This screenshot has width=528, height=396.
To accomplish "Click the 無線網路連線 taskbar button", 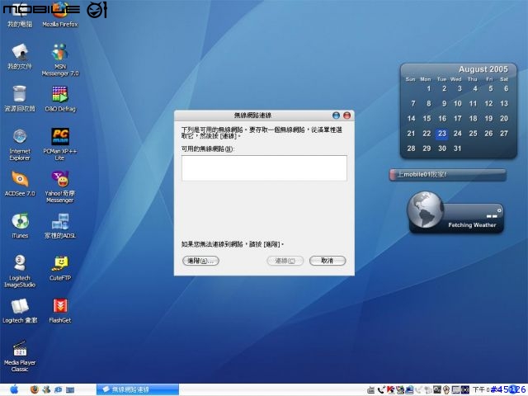I will coord(138,389).
